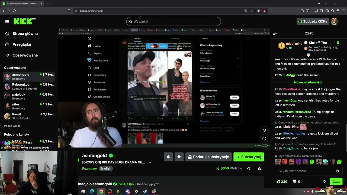Select asmongold channel in followed list

pyautogui.click(x=29, y=76)
